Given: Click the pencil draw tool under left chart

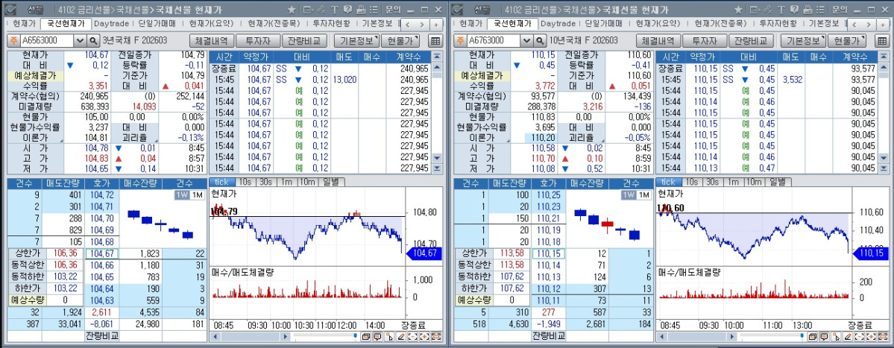Looking at the screenshot, I should tap(401, 337).
